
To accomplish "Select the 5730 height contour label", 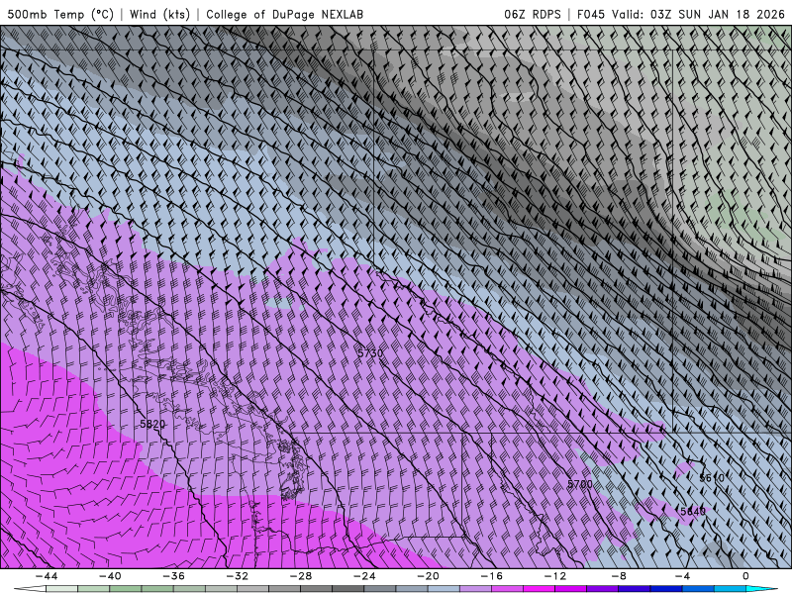I will (370, 353).
